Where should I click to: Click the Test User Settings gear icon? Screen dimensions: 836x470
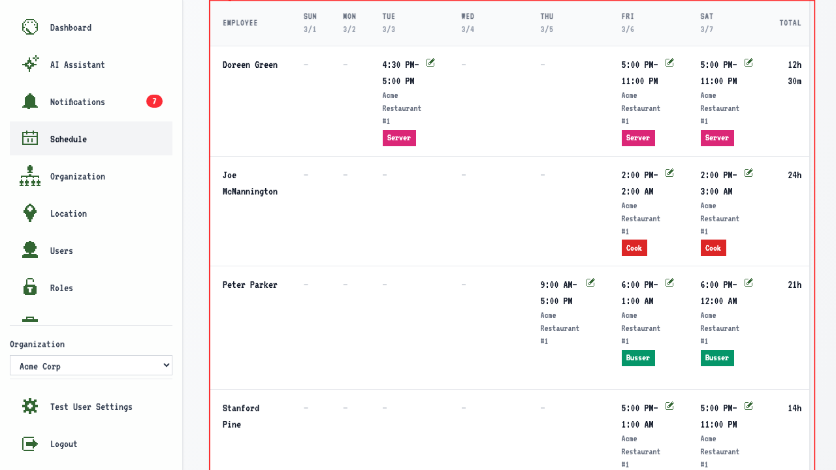coord(30,407)
